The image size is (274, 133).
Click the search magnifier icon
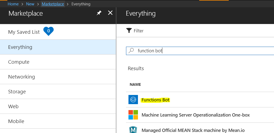131,51
